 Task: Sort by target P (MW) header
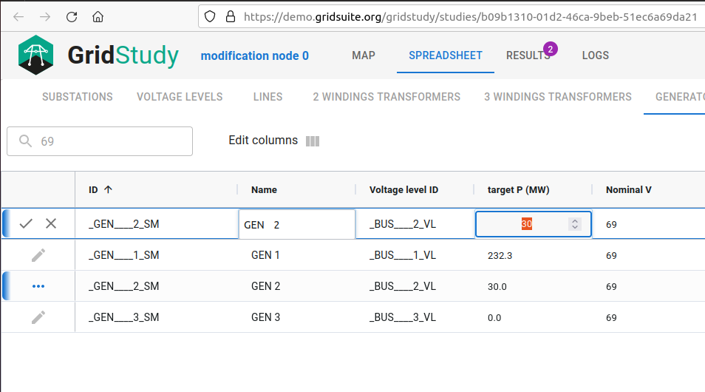pos(519,189)
